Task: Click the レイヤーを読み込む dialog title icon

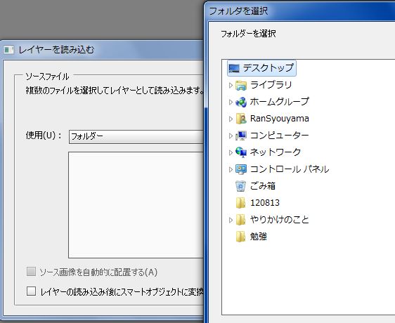Action: tap(9, 50)
